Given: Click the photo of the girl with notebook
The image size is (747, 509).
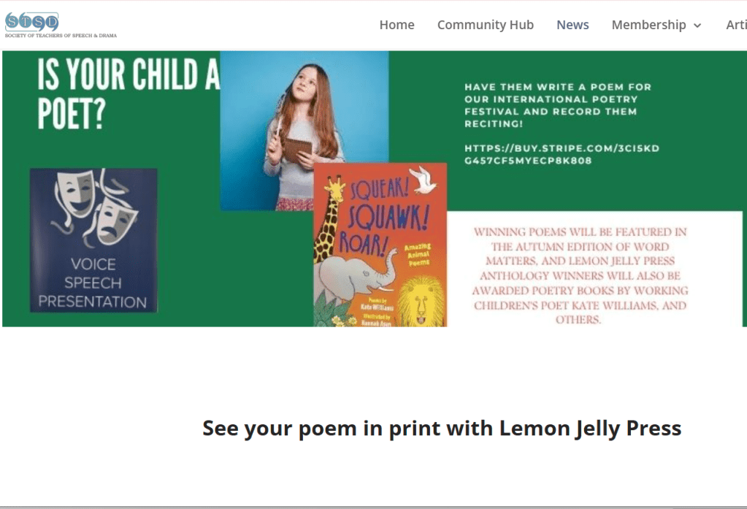Looking at the screenshot, I should (304, 131).
